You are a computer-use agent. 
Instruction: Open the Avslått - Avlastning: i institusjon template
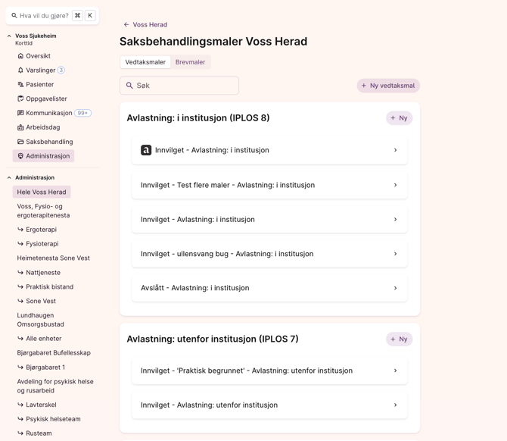point(269,288)
